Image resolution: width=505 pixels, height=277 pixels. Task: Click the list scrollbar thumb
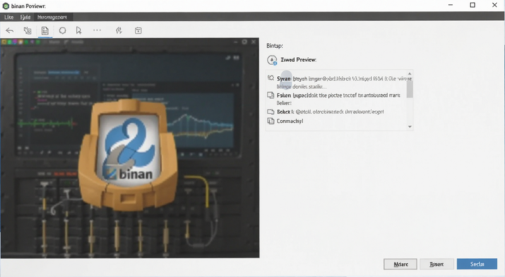pos(410,88)
